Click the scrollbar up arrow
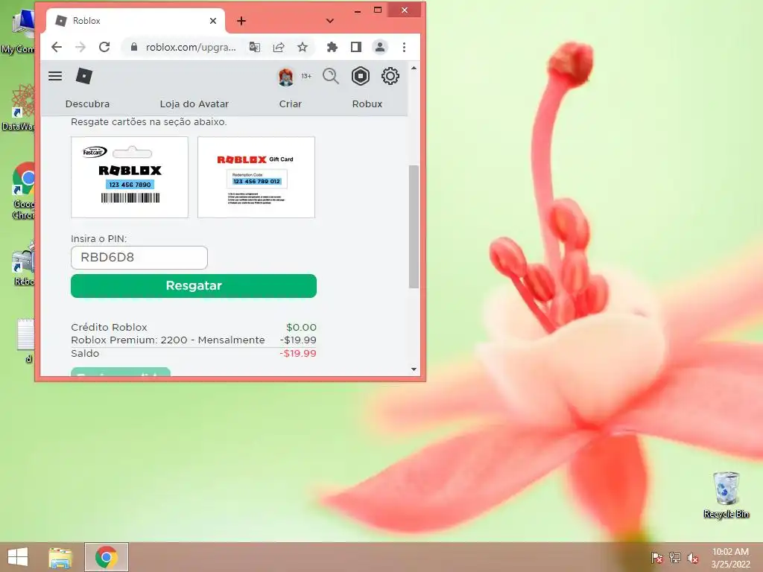The width and height of the screenshot is (763, 572). (x=414, y=69)
